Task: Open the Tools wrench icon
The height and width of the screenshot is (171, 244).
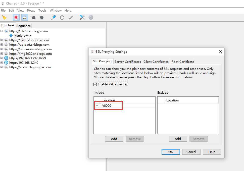Action: click(x=82, y=17)
